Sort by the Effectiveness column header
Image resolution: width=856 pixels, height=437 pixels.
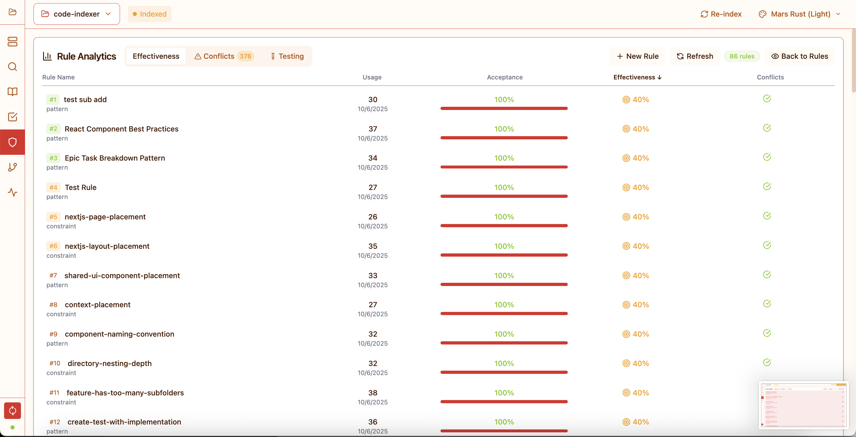point(637,77)
